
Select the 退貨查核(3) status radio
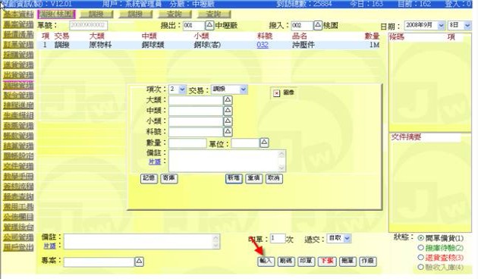420,257
